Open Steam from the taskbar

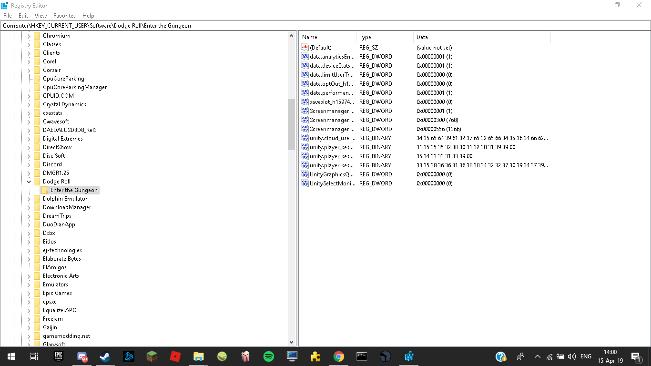105,356
